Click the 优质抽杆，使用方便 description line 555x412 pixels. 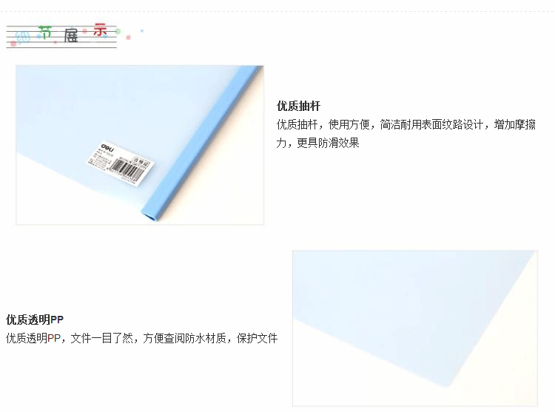[406, 124]
